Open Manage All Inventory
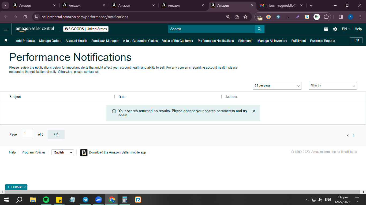This screenshot has width=366, height=205. pos(272,41)
